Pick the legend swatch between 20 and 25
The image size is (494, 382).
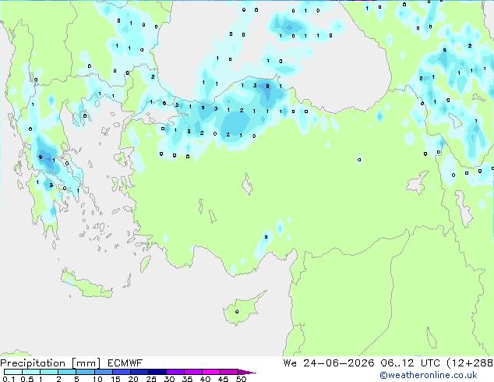(139, 372)
